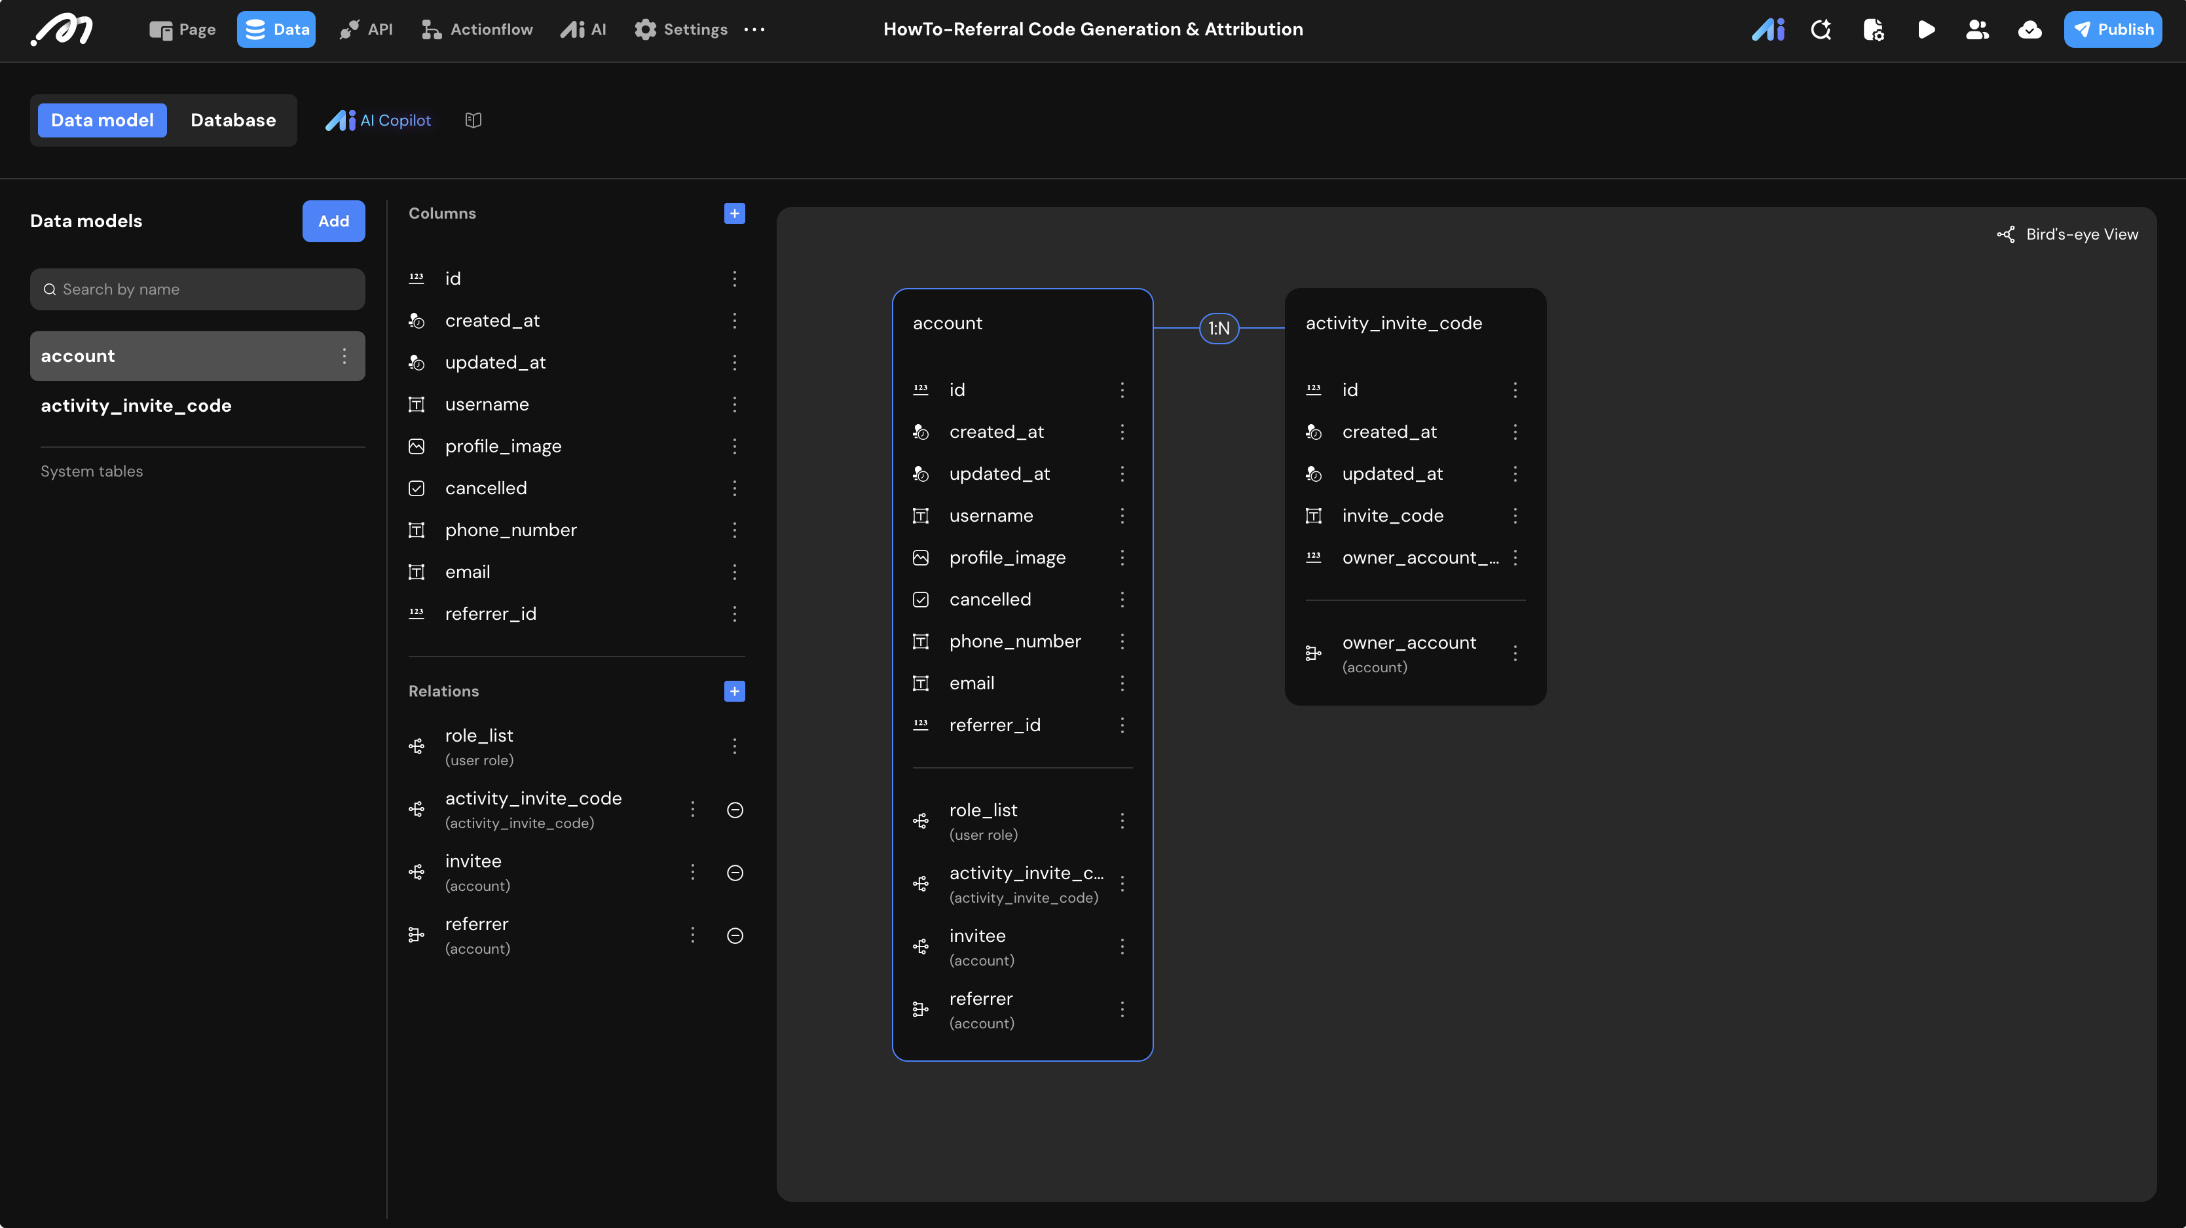
Task: Click the cloud deploy status icon
Action: [x=2029, y=29]
